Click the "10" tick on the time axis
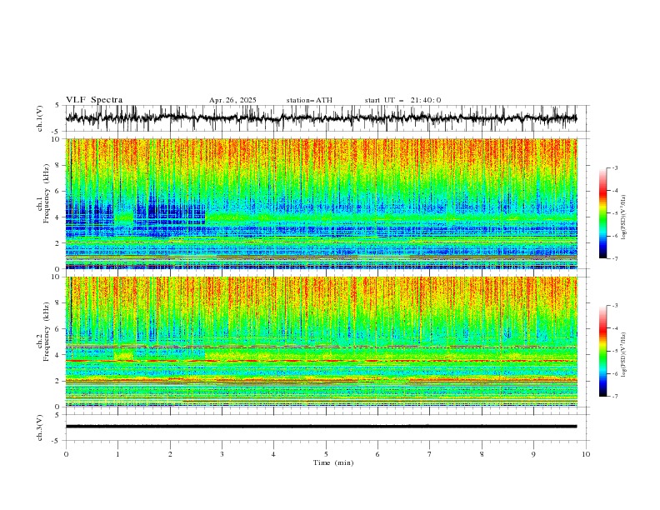Image resolution: width=660 pixels, height=510 pixels. click(x=586, y=454)
